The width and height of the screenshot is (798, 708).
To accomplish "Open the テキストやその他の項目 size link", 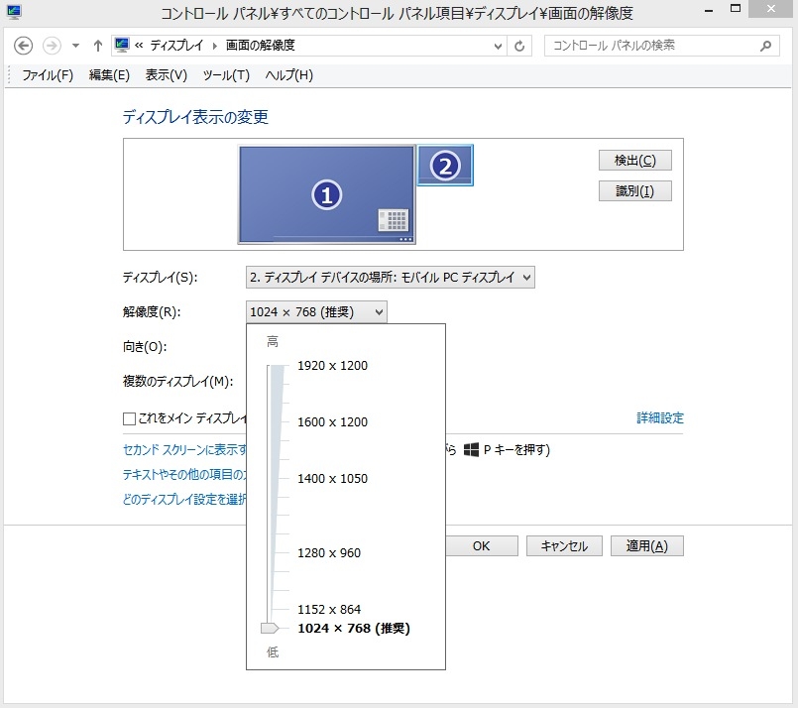I will (184, 475).
